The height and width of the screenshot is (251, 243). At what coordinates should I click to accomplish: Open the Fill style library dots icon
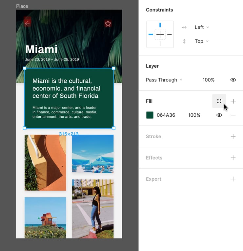219,101
